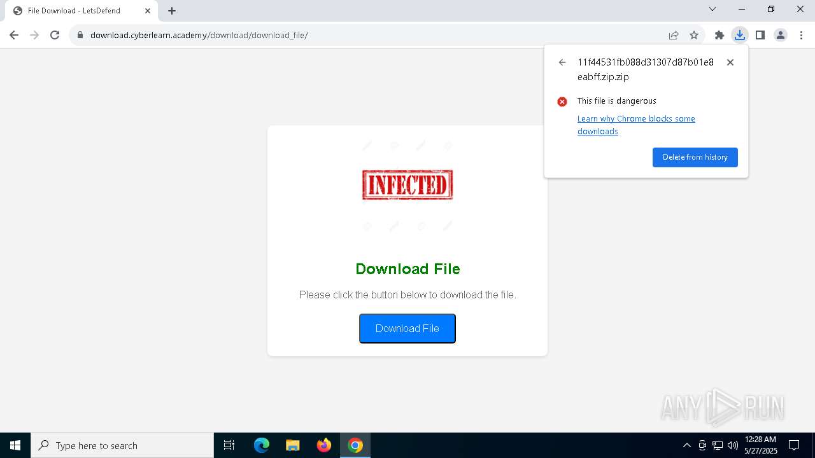Reload the current page
The height and width of the screenshot is (458, 815).
(x=55, y=35)
